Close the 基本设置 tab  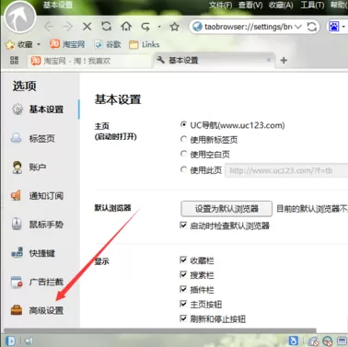pos(269,60)
